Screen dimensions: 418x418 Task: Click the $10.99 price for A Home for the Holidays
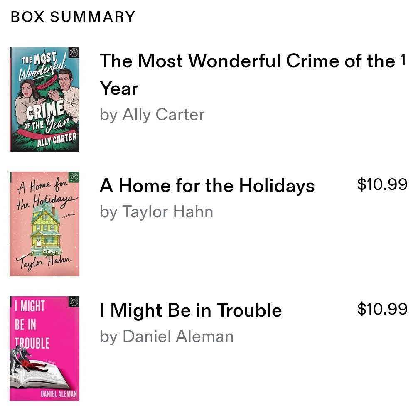tap(382, 184)
